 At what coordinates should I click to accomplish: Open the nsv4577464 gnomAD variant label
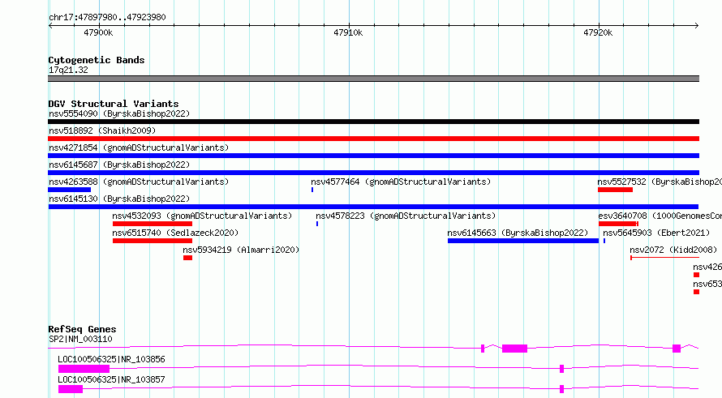(401, 182)
